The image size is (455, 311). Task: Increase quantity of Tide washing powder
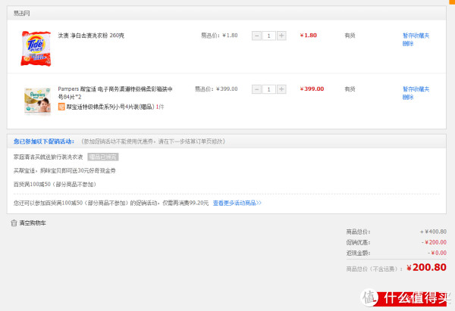281,36
